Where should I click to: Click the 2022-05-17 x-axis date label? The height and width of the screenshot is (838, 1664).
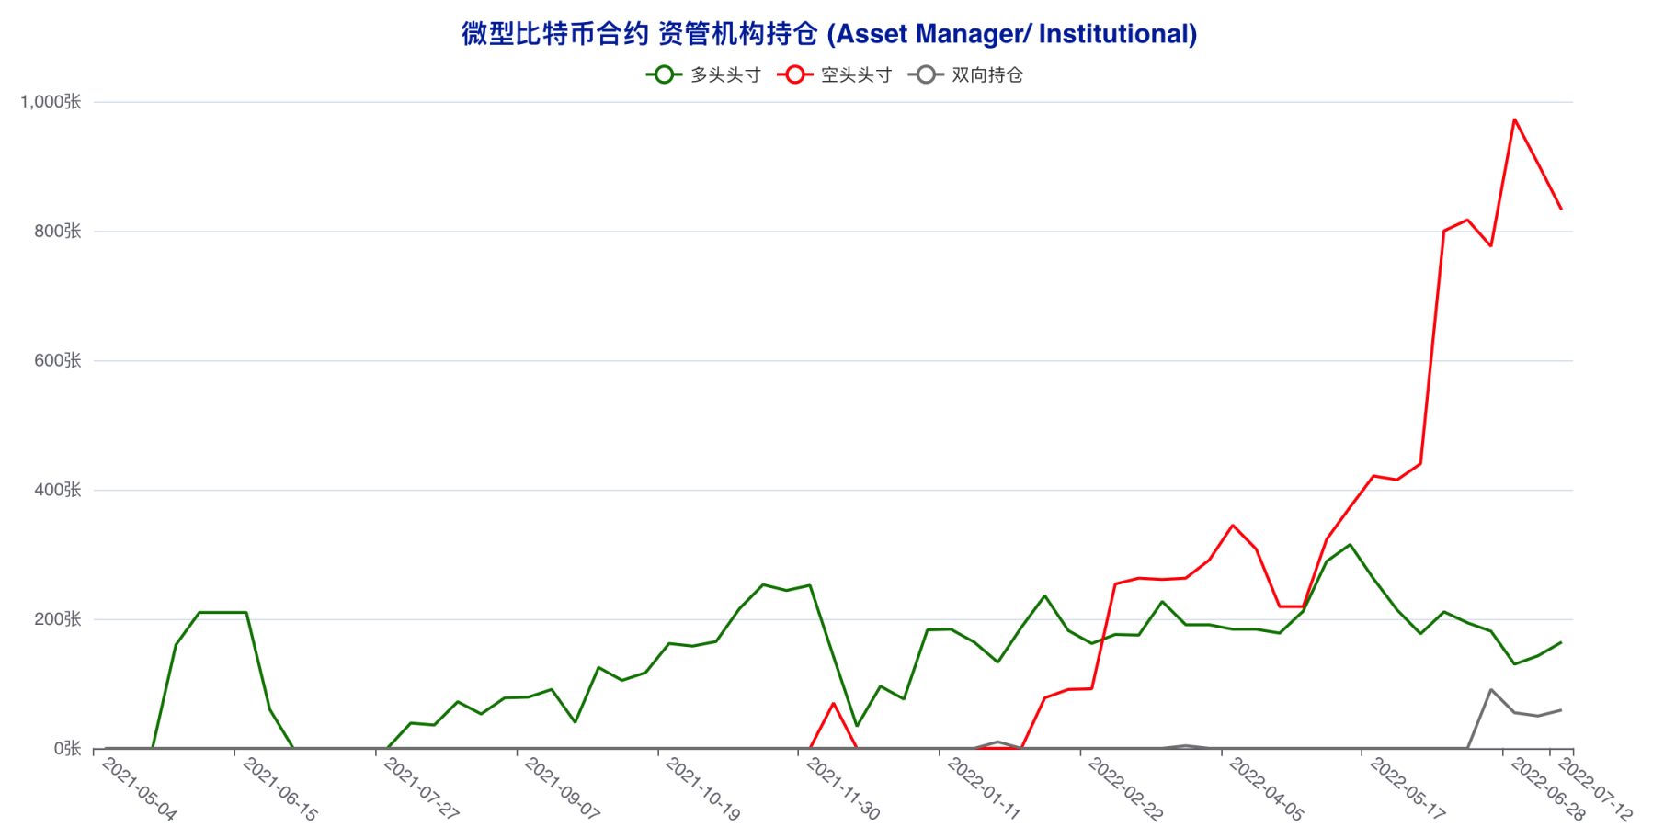pos(1408,789)
